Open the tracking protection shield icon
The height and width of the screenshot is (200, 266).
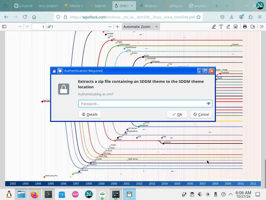tap(58, 17)
